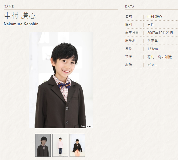Click the DATA section header
Viewport: 178px width, 160px height.
pyautogui.click(x=130, y=6)
